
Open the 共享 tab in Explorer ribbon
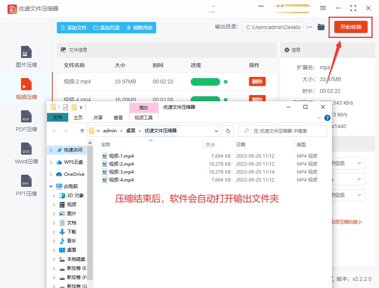pyautogui.click(x=98, y=118)
